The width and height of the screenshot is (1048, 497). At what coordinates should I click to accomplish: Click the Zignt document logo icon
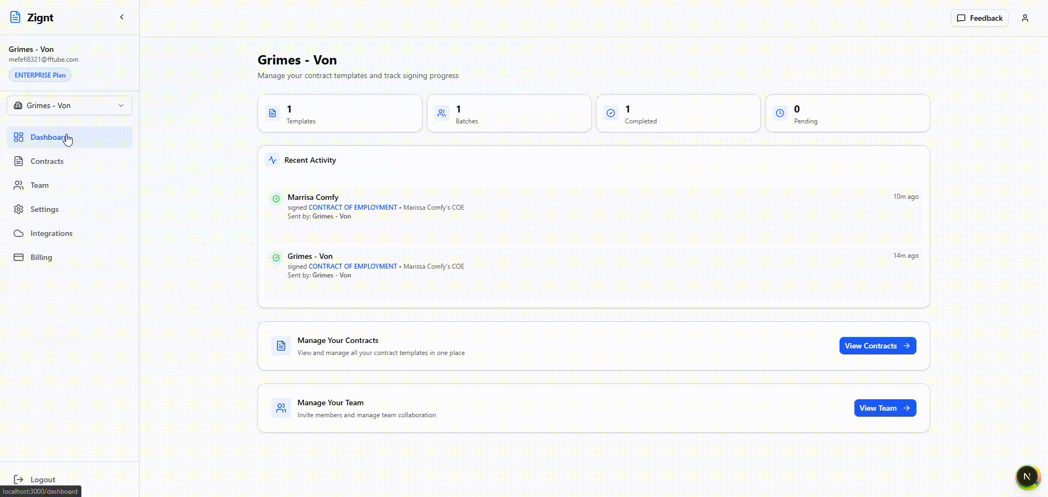tap(15, 17)
